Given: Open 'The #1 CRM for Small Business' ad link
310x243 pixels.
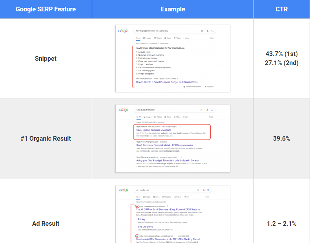Looking at the screenshot, I should coord(168,209).
